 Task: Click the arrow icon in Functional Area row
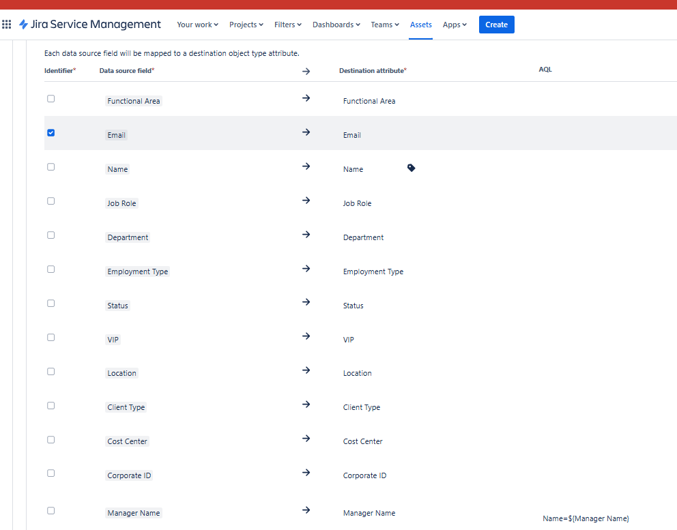click(x=306, y=98)
